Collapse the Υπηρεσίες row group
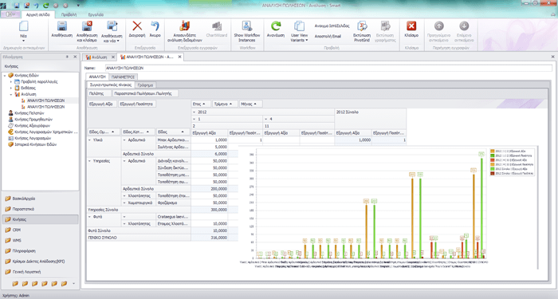558x299 pixels. coord(89,161)
